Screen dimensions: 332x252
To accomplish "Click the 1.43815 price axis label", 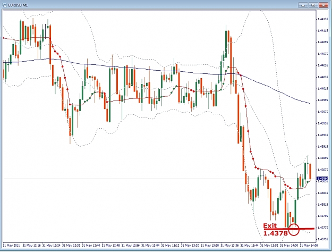I will pyautogui.click(x=323, y=205).
